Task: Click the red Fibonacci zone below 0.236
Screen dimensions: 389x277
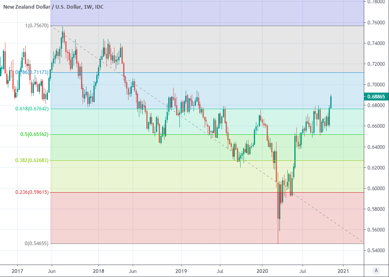Action: coord(165,219)
